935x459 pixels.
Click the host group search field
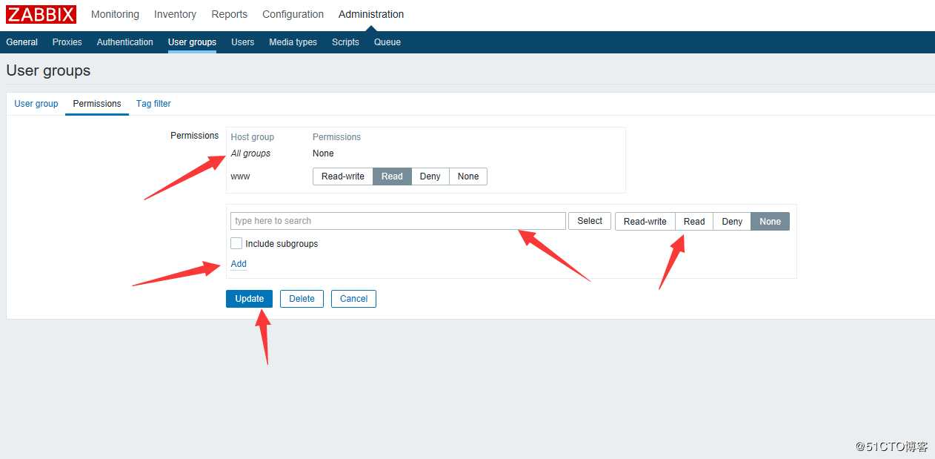pyautogui.click(x=399, y=221)
